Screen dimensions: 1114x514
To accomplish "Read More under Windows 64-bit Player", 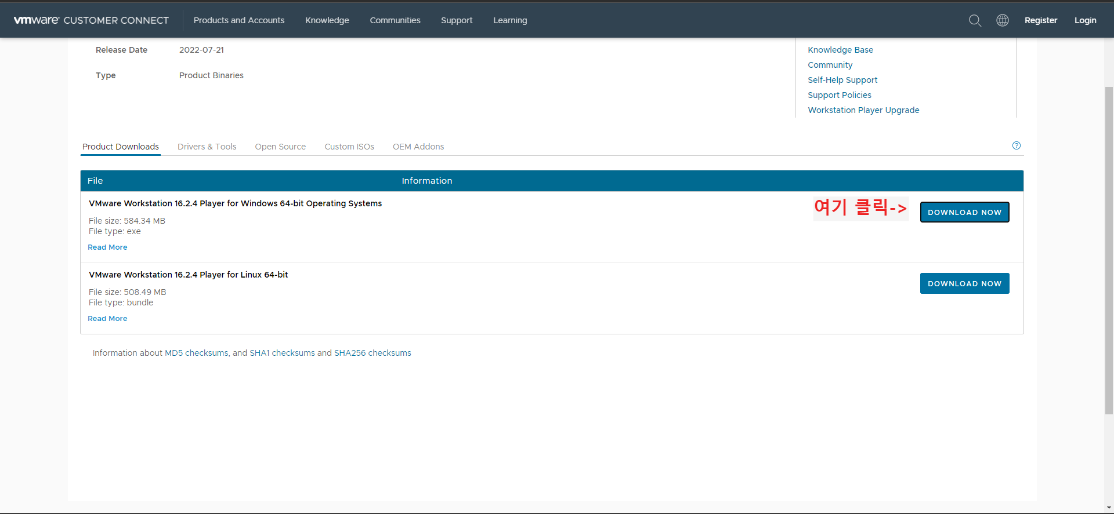I will (x=107, y=247).
